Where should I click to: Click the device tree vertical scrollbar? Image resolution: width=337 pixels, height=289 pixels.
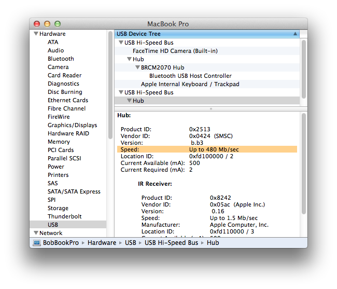(x=303, y=69)
